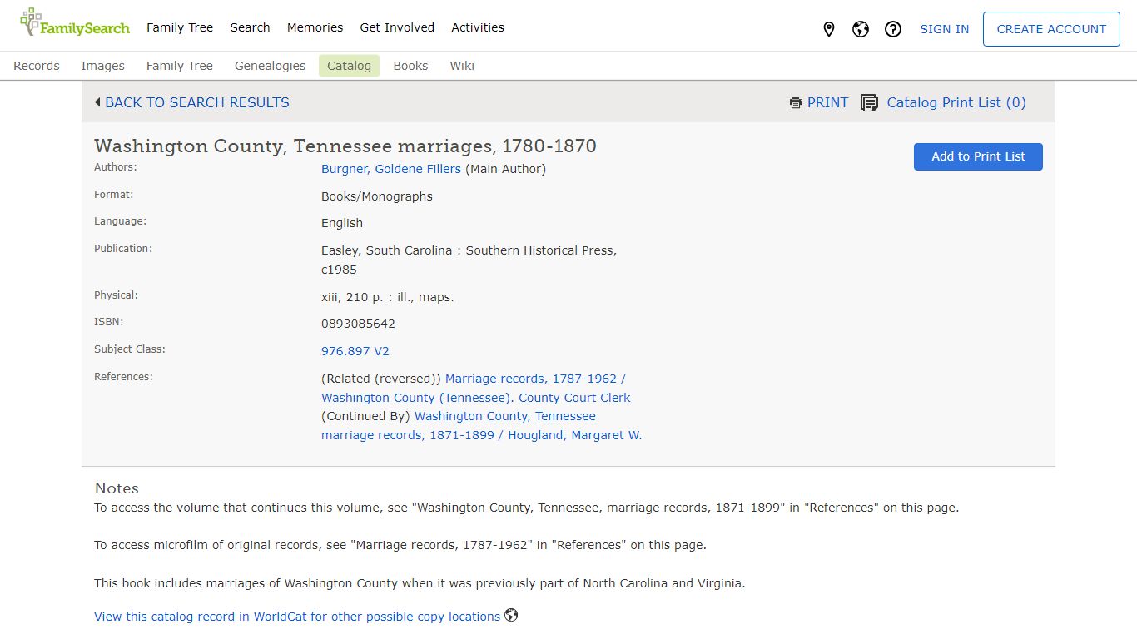Click the Notes heading
The image size is (1137, 639).
117,488
